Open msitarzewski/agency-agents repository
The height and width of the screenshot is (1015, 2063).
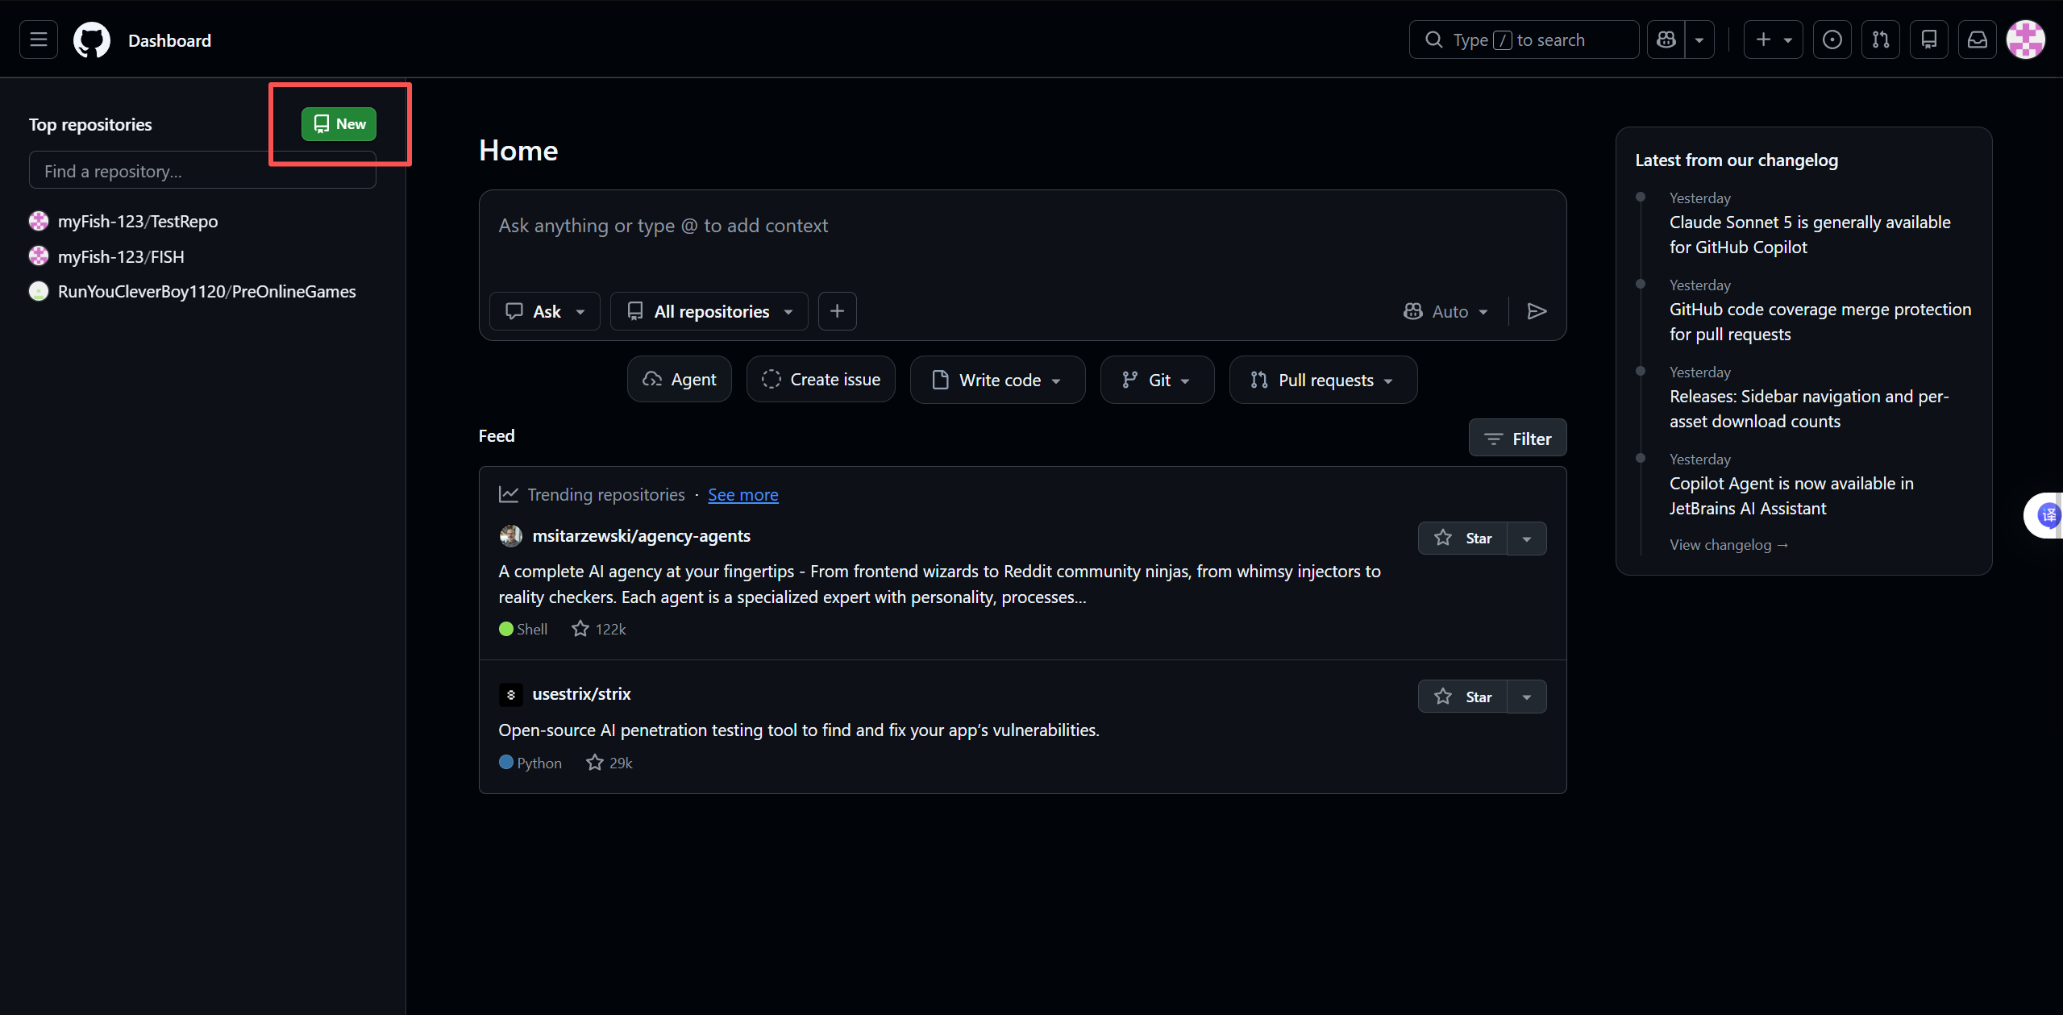(x=642, y=536)
